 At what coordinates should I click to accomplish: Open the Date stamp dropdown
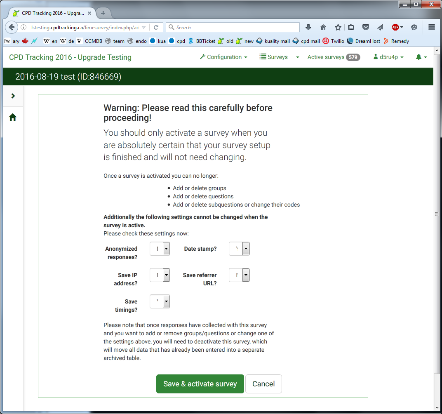(239, 249)
